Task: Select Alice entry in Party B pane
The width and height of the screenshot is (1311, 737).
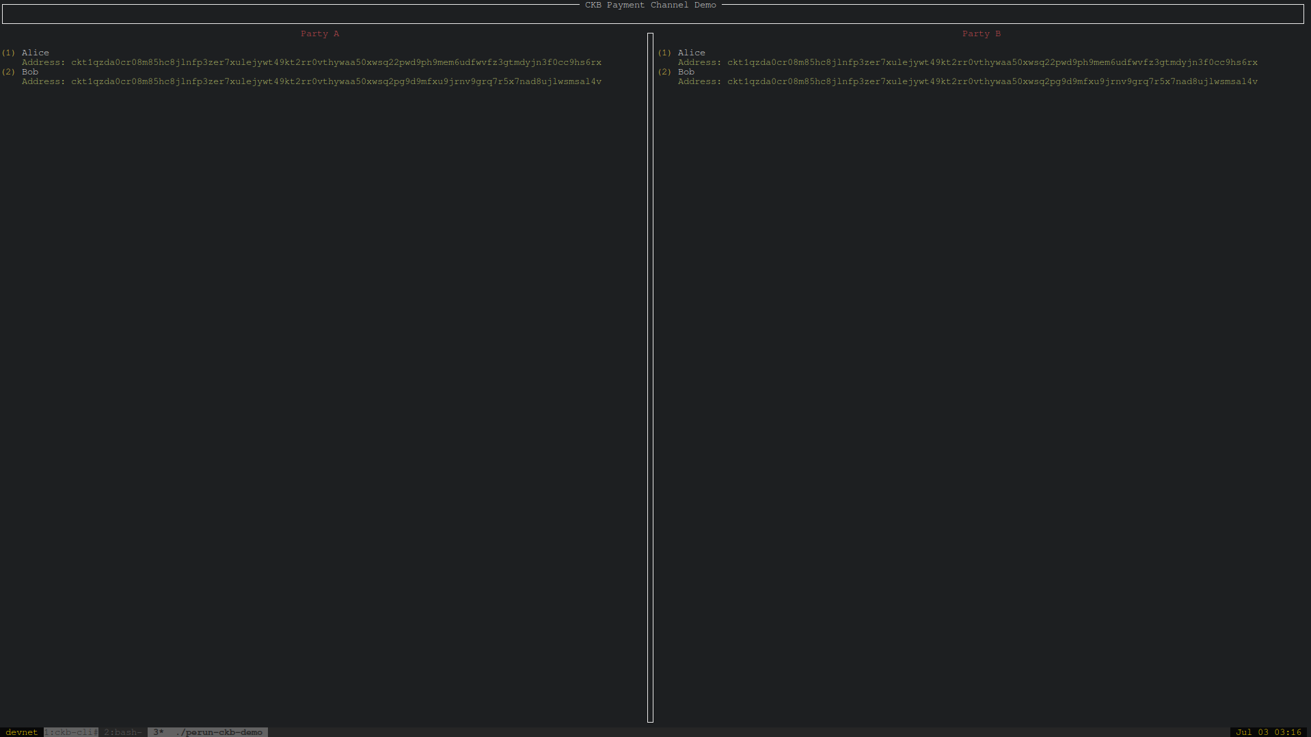Action: [692, 53]
